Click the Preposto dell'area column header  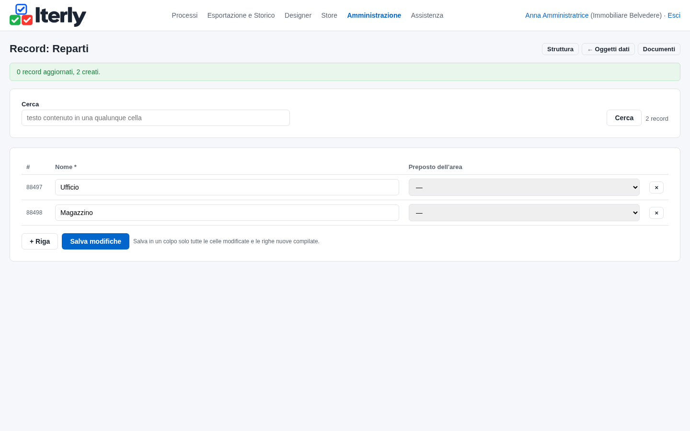point(435,167)
